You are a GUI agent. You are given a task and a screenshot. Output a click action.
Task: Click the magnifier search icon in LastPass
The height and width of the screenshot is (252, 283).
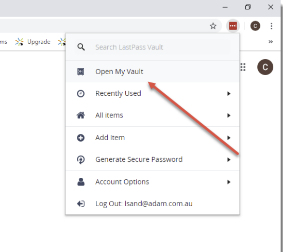tap(81, 47)
